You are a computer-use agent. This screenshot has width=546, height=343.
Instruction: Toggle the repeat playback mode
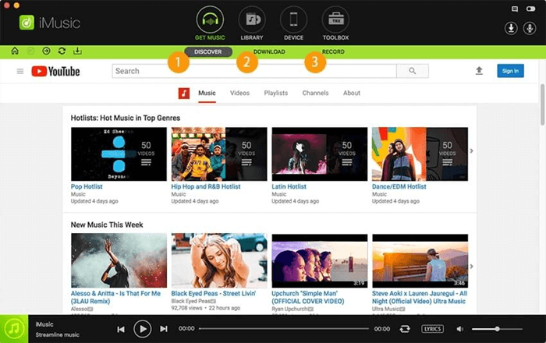405,329
